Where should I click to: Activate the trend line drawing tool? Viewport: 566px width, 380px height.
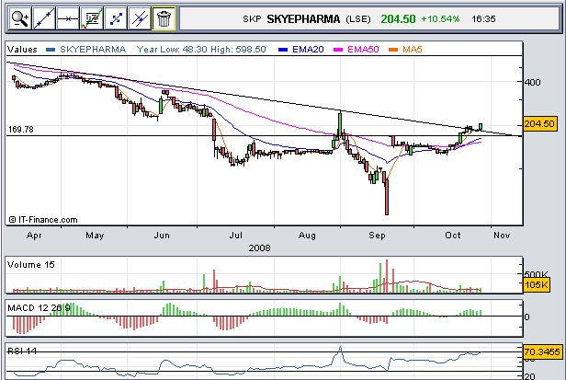pos(42,17)
